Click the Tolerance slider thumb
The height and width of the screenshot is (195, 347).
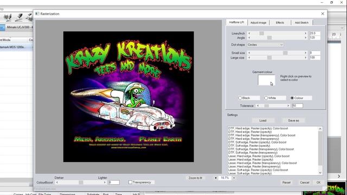pos(267,106)
